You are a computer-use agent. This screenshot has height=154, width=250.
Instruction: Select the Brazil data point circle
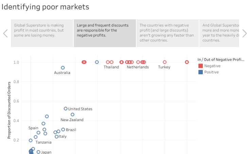click(63, 130)
